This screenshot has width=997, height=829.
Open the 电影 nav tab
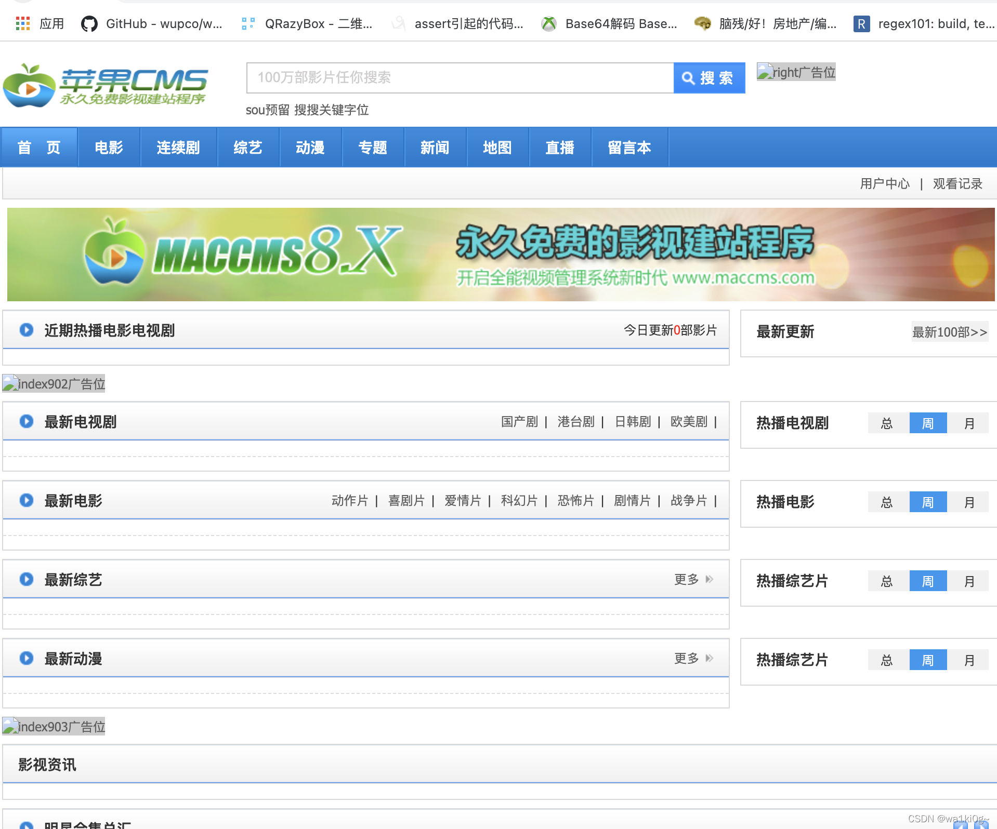pyautogui.click(x=109, y=148)
